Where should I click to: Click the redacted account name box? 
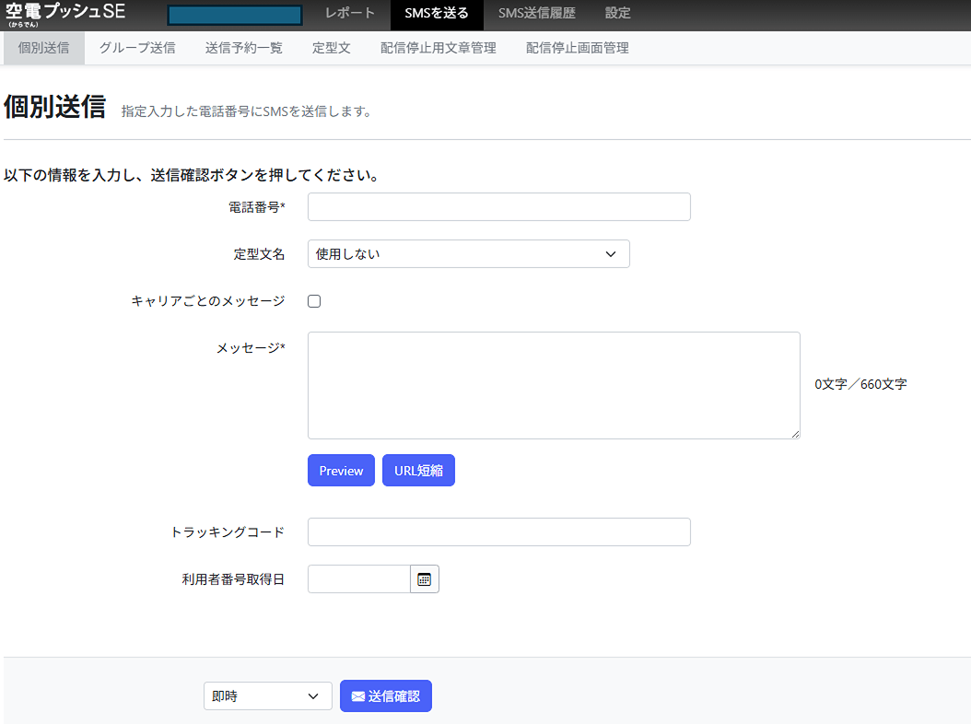pyautogui.click(x=235, y=16)
